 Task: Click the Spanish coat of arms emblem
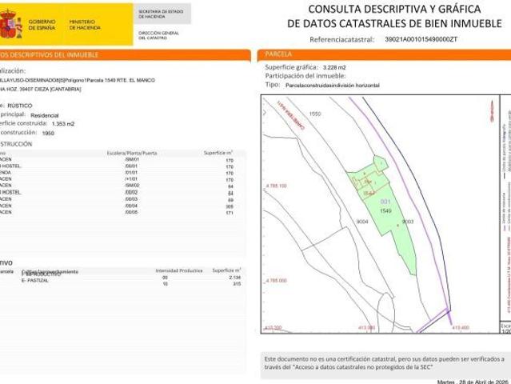coord(10,25)
